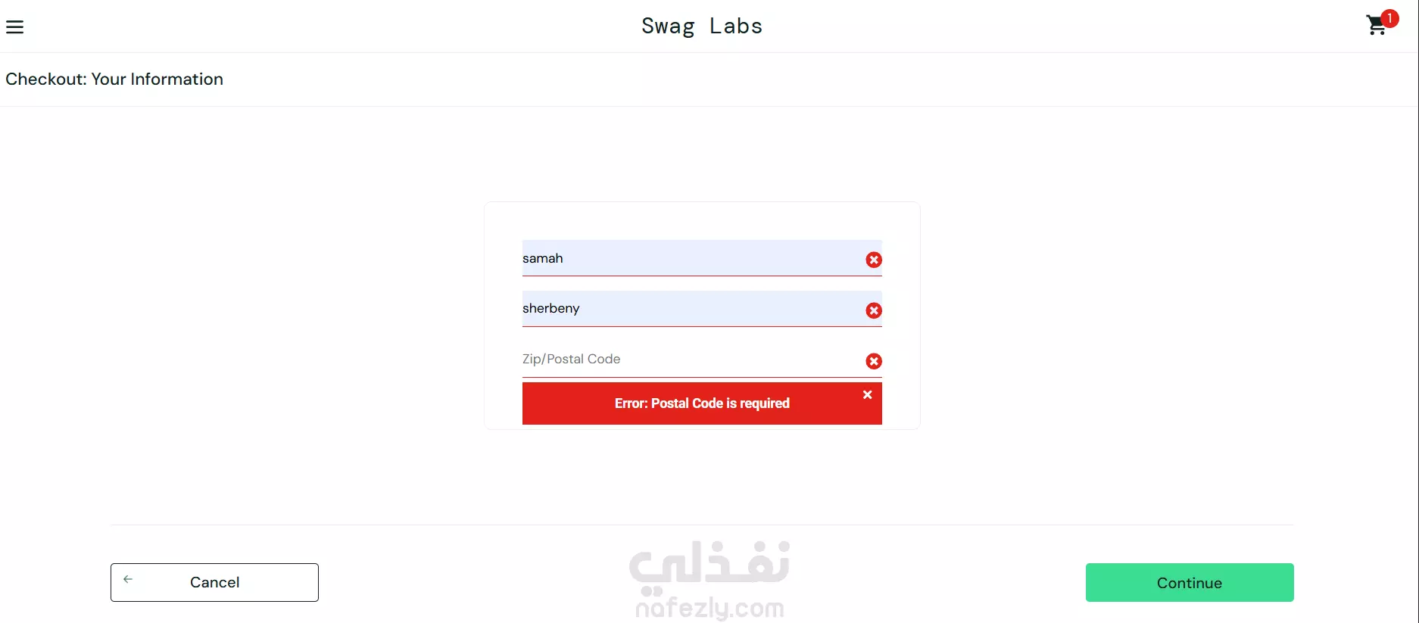This screenshot has height=623, width=1419.
Task: Dismiss the Postal Code error message
Action: (868, 394)
